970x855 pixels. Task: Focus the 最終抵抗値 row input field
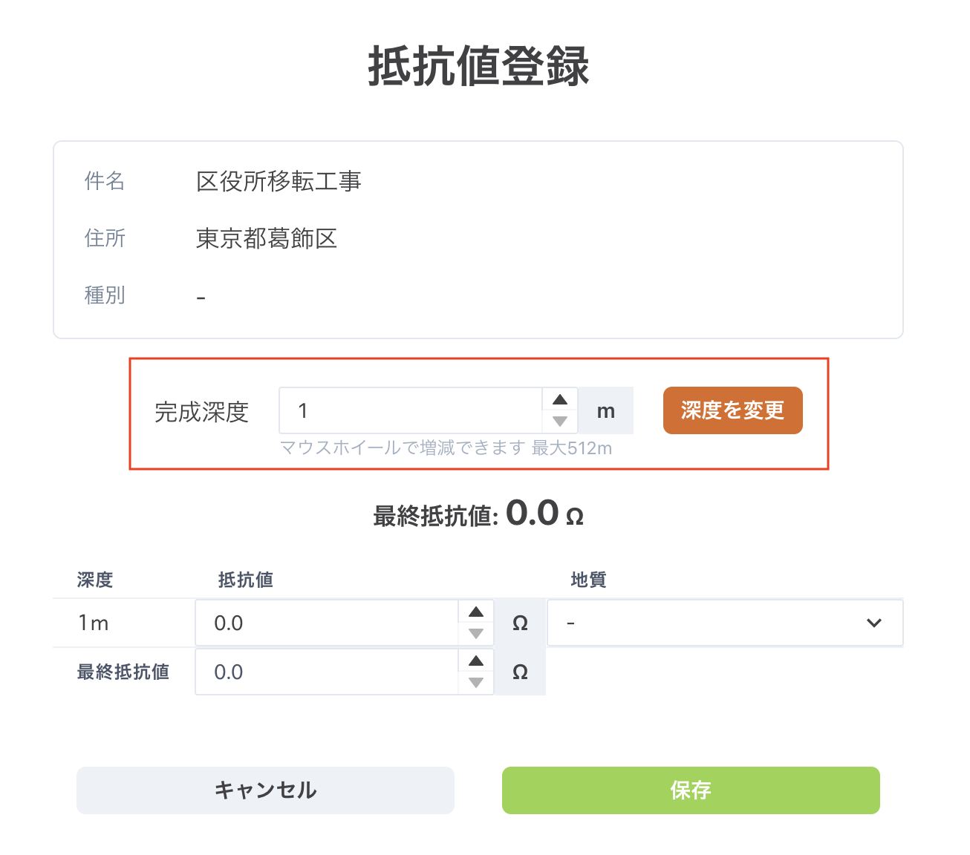click(x=327, y=672)
